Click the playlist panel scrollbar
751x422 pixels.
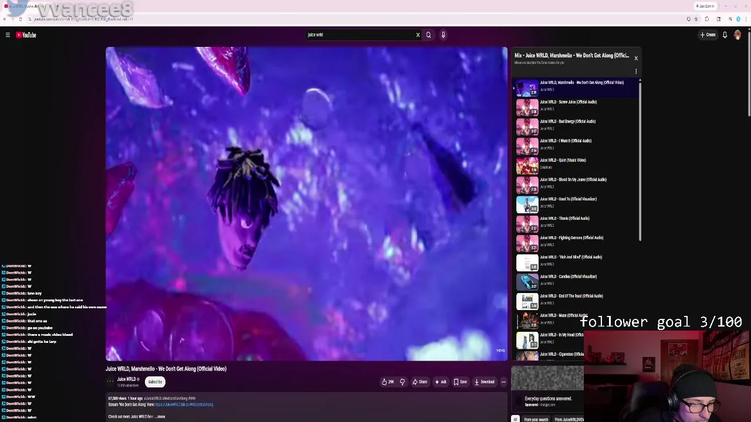(x=640, y=161)
